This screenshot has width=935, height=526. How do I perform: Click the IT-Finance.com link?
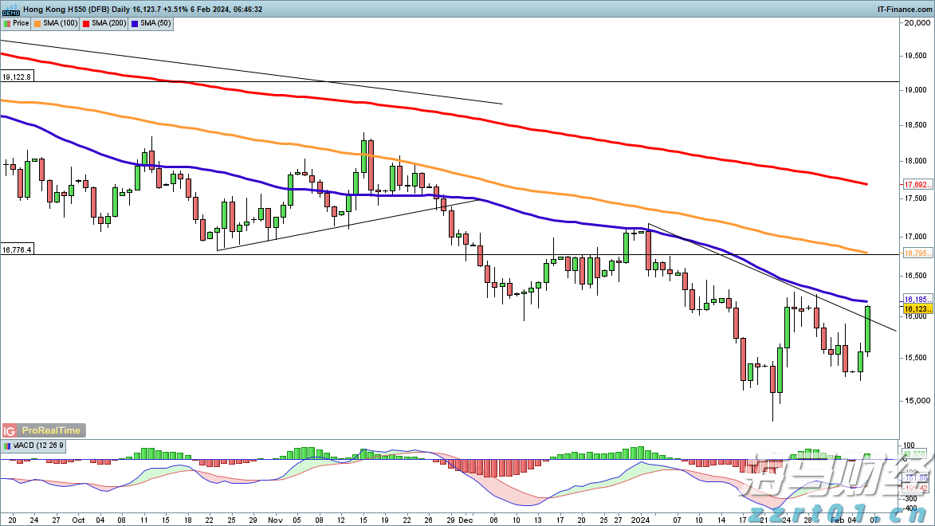tap(903, 9)
